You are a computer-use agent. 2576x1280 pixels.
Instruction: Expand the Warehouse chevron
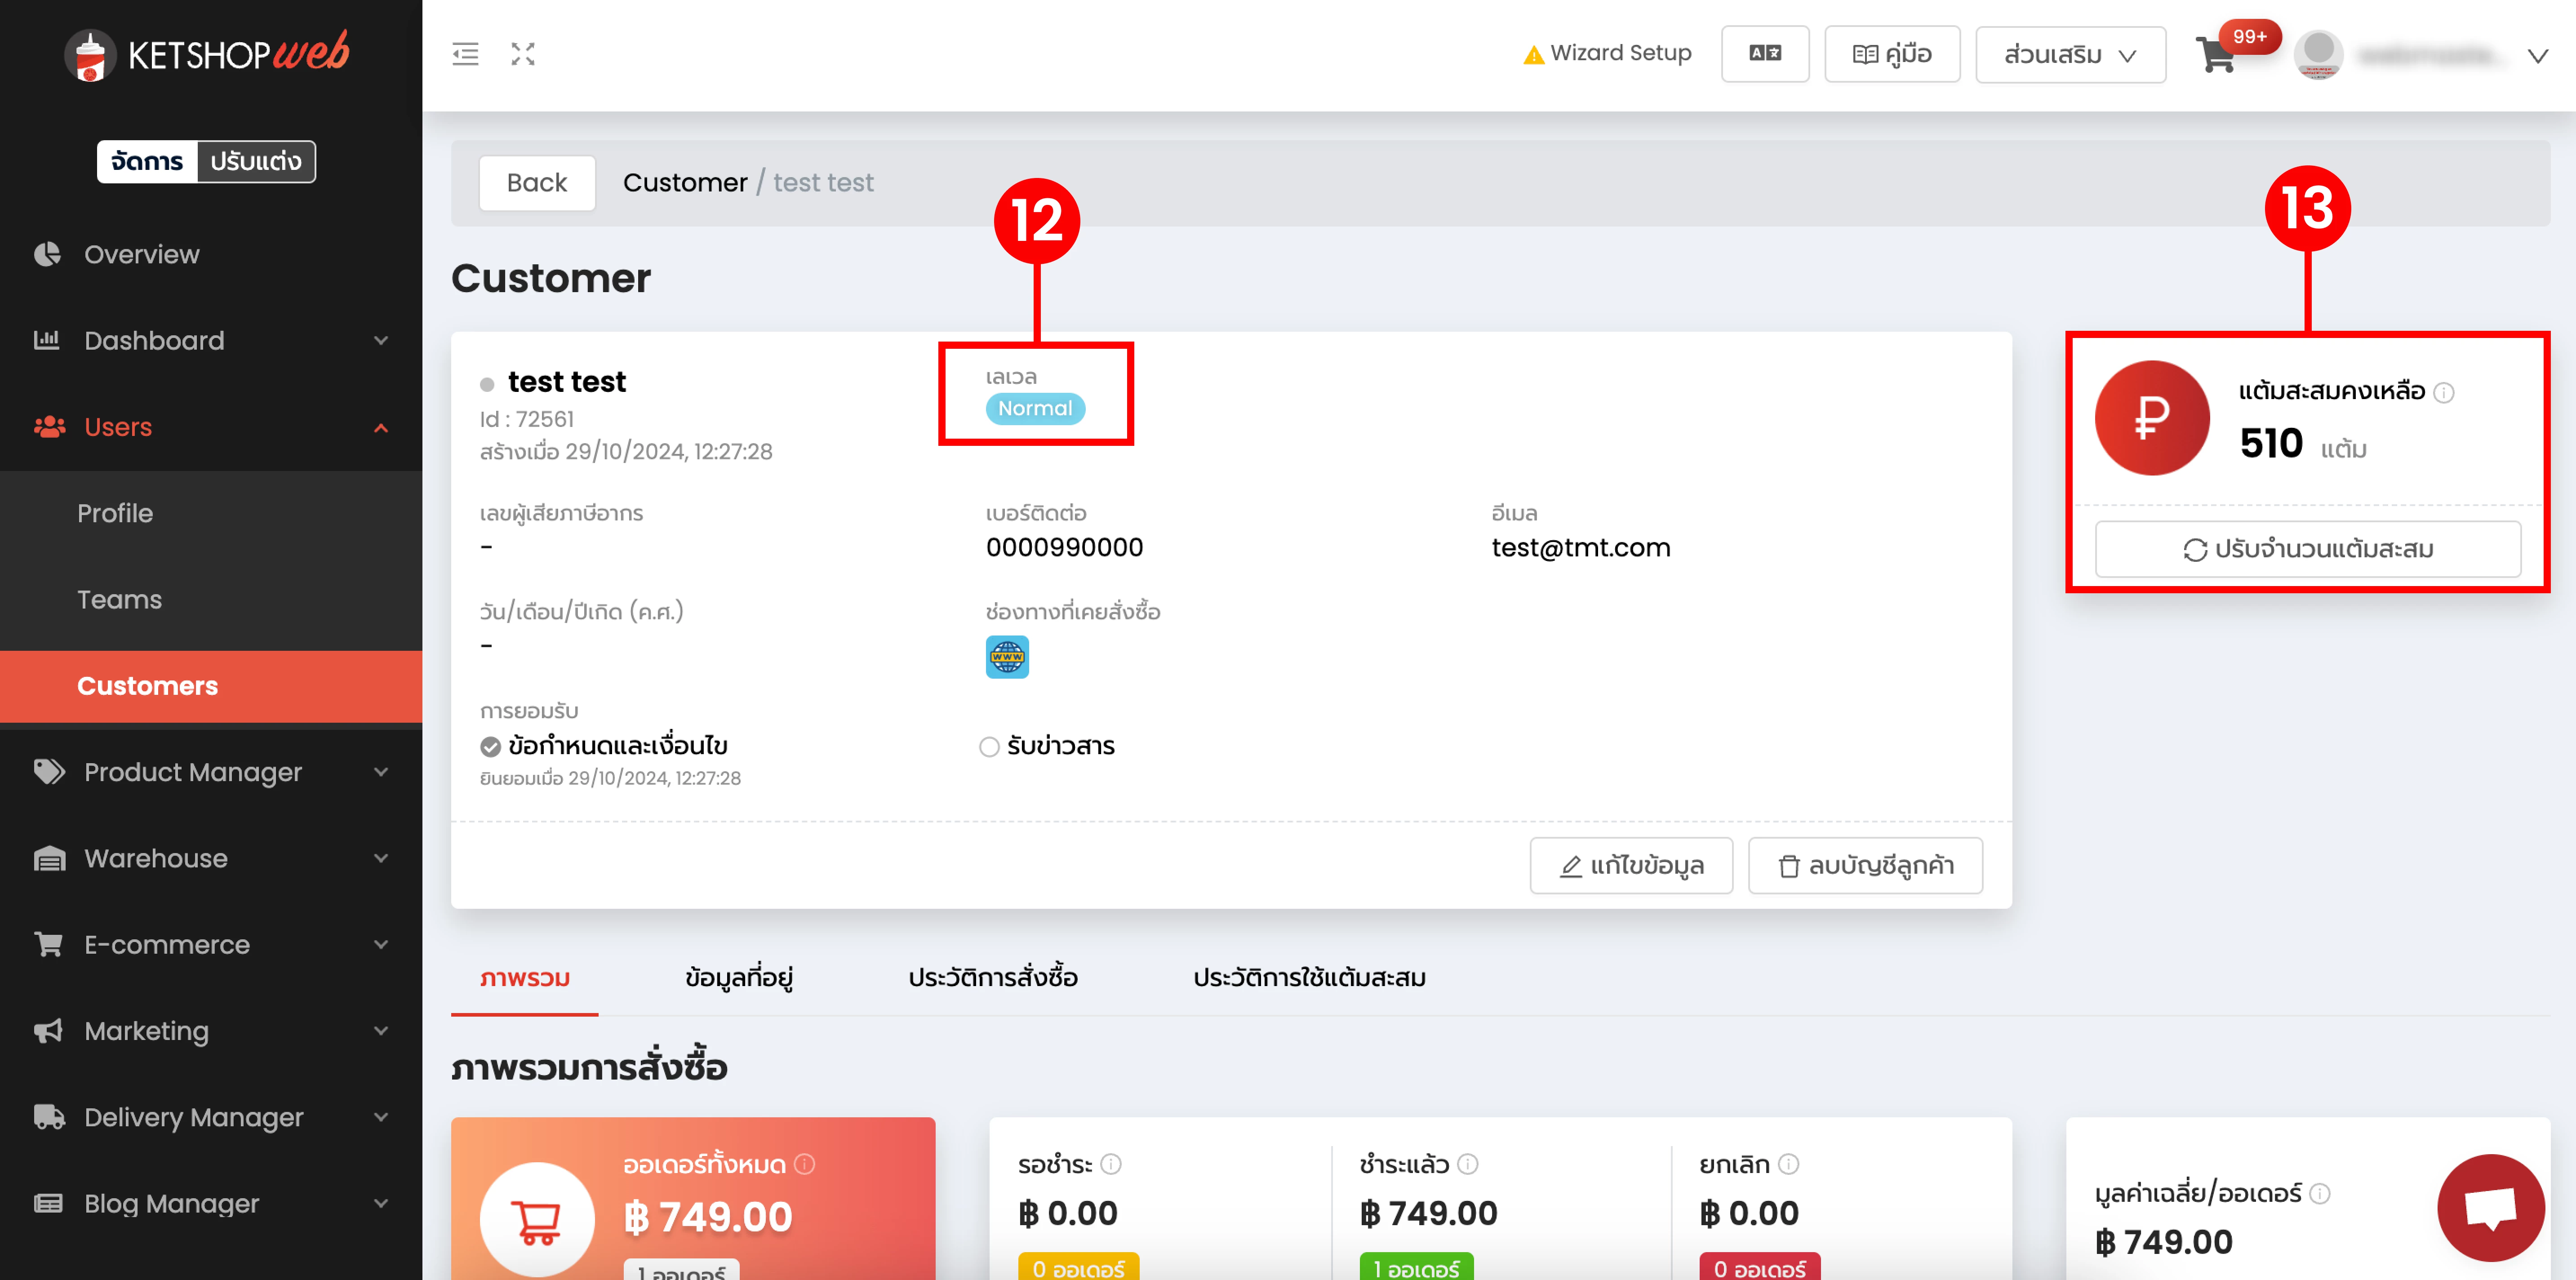click(x=381, y=858)
